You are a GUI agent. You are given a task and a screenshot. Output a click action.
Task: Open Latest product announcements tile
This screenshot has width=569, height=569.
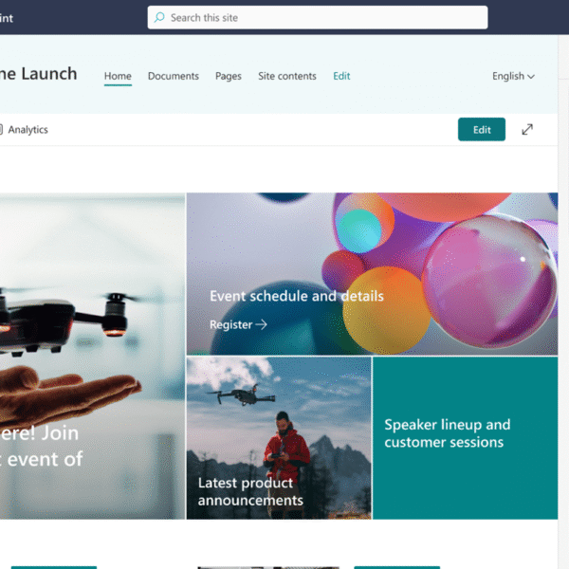coord(279,438)
